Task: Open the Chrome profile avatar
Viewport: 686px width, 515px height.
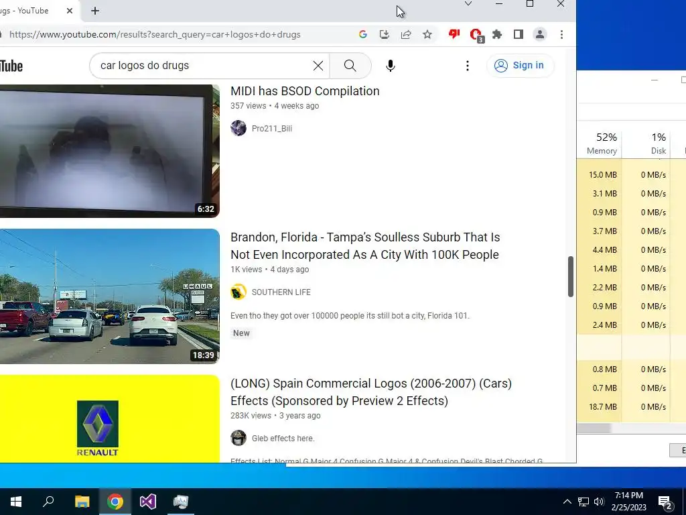Action: 540,34
